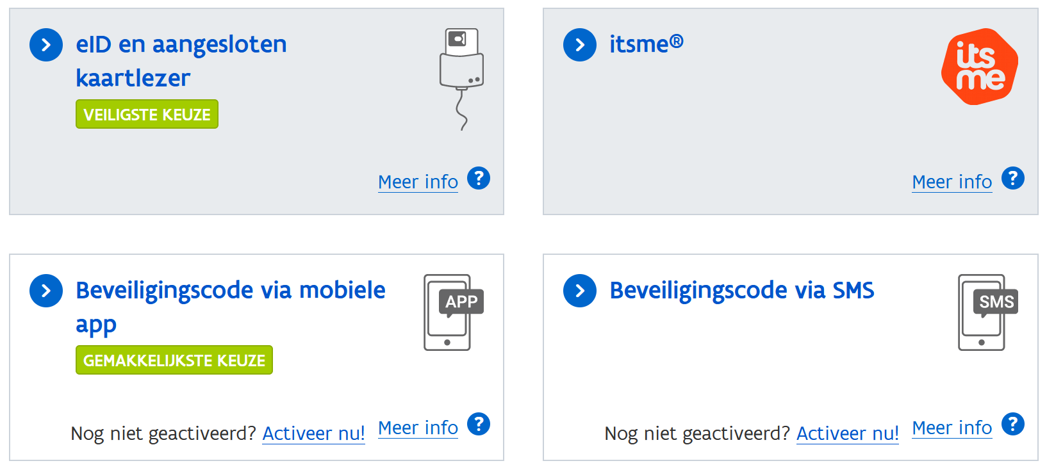Open 'Meer info' link for eID option
The image size is (1047, 470).
click(x=418, y=182)
